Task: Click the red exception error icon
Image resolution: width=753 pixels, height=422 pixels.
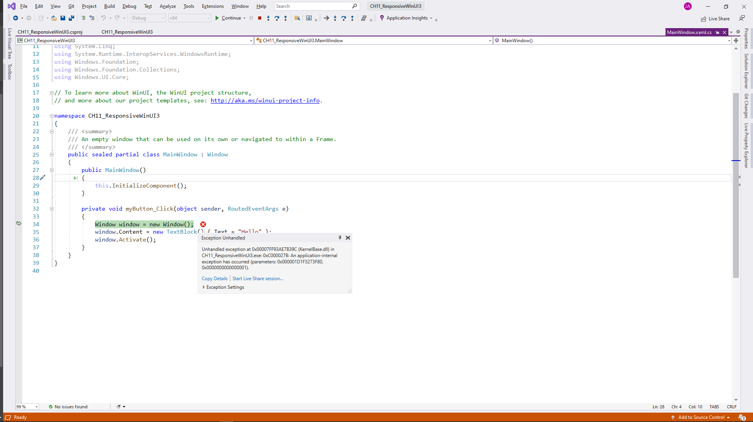Action: (x=203, y=224)
